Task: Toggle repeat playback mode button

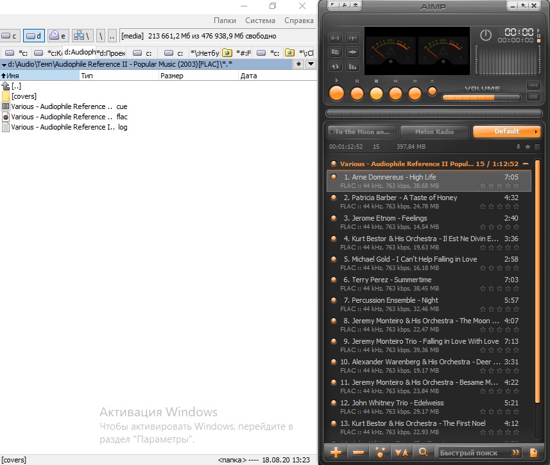Action: click(336, 66)
